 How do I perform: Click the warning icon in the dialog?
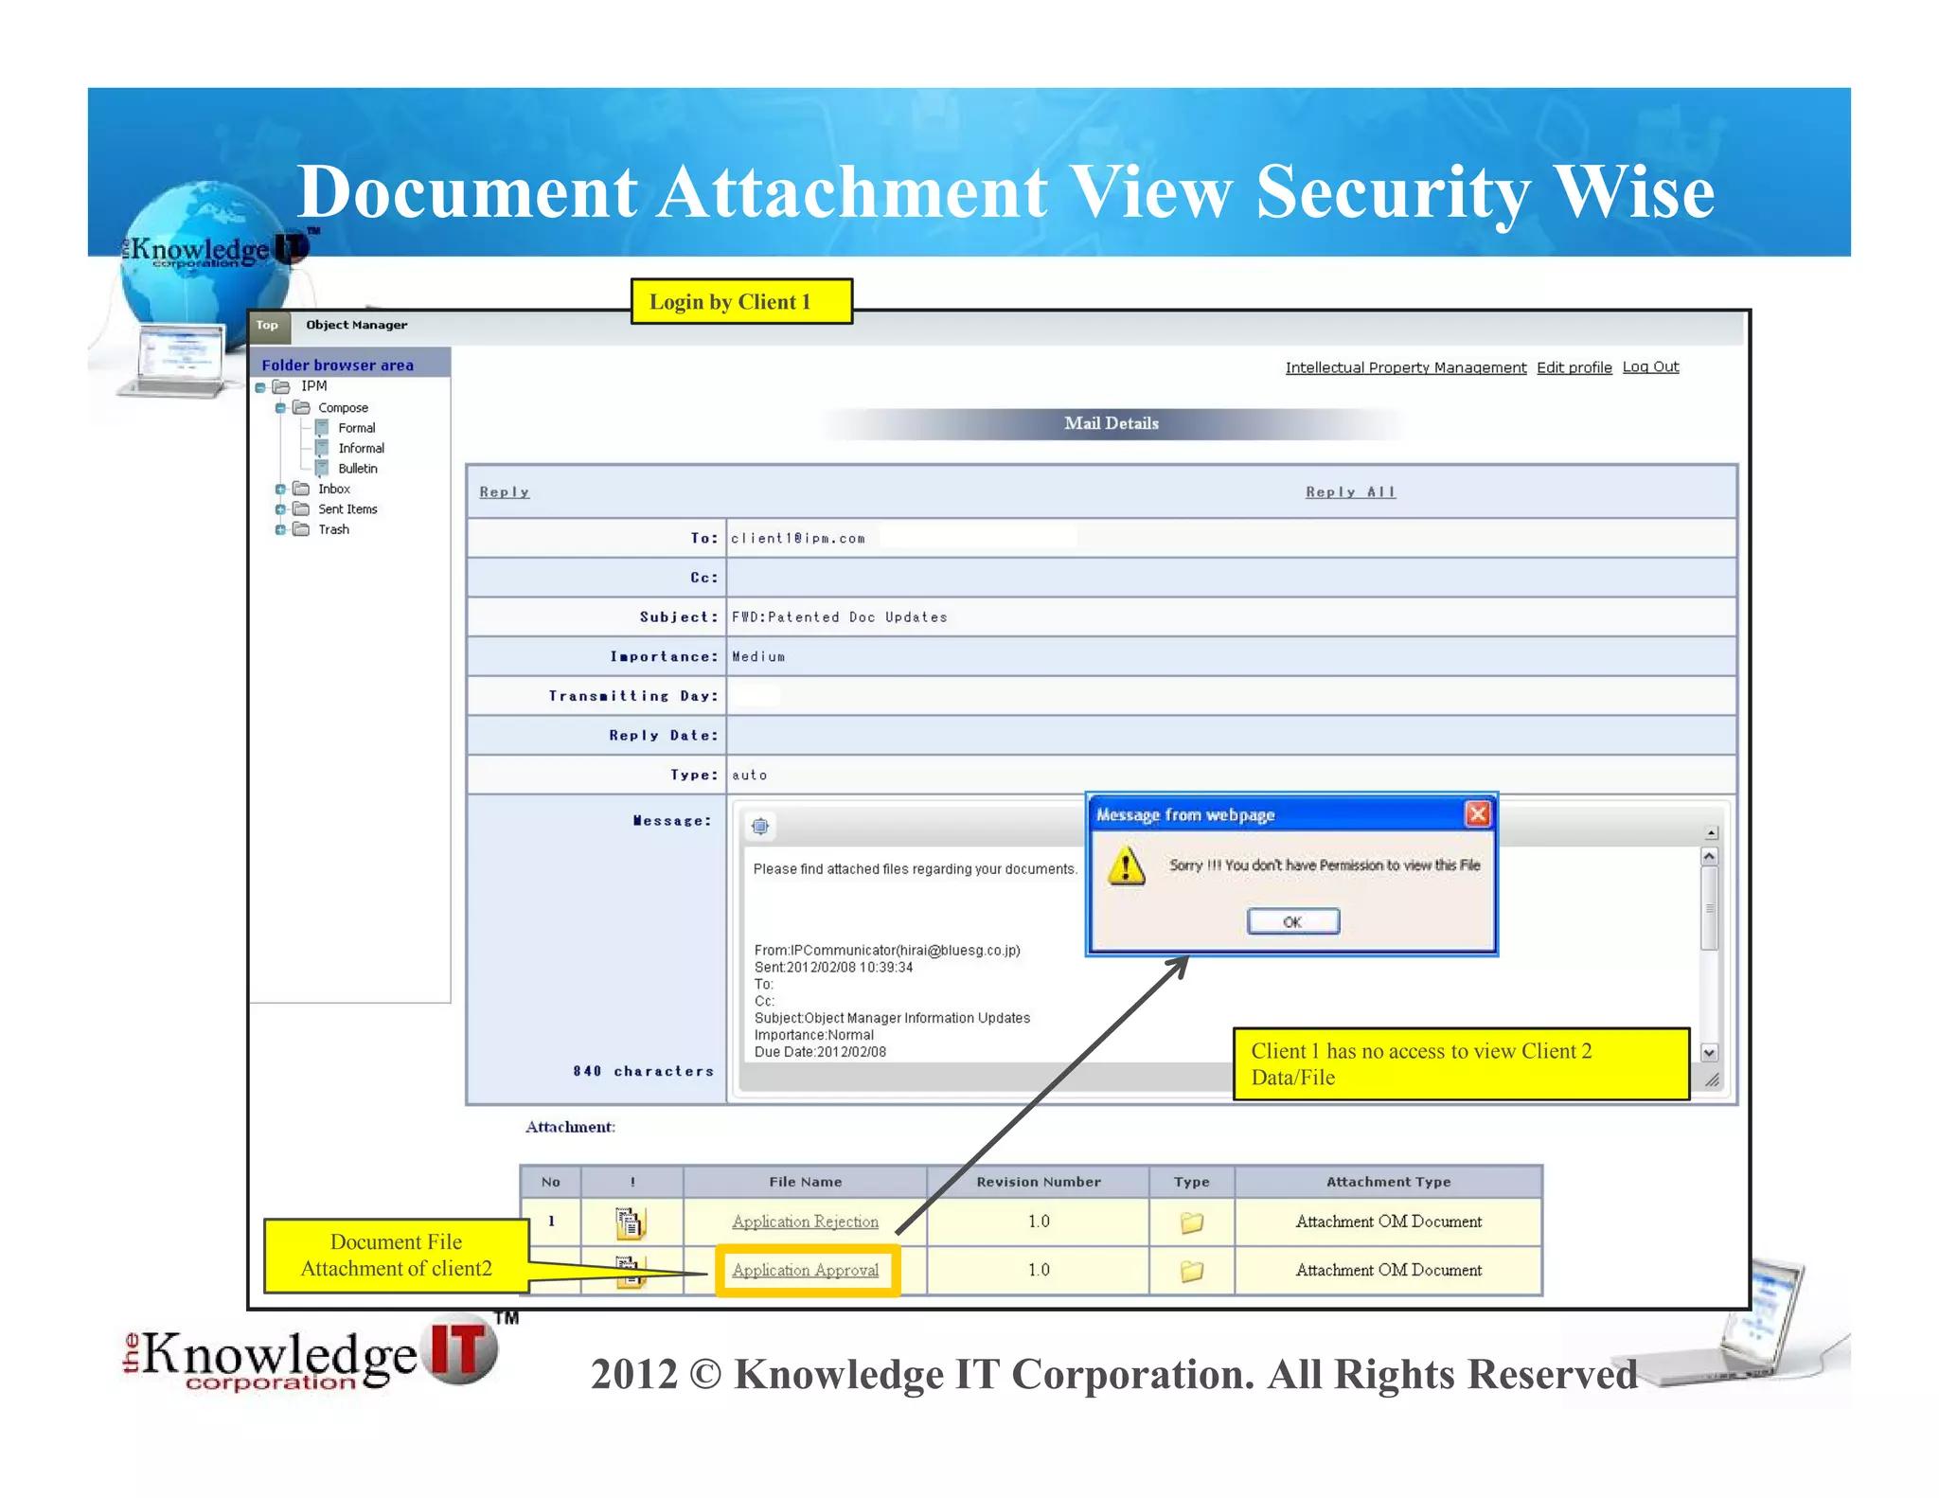[x=1126, y=866]
